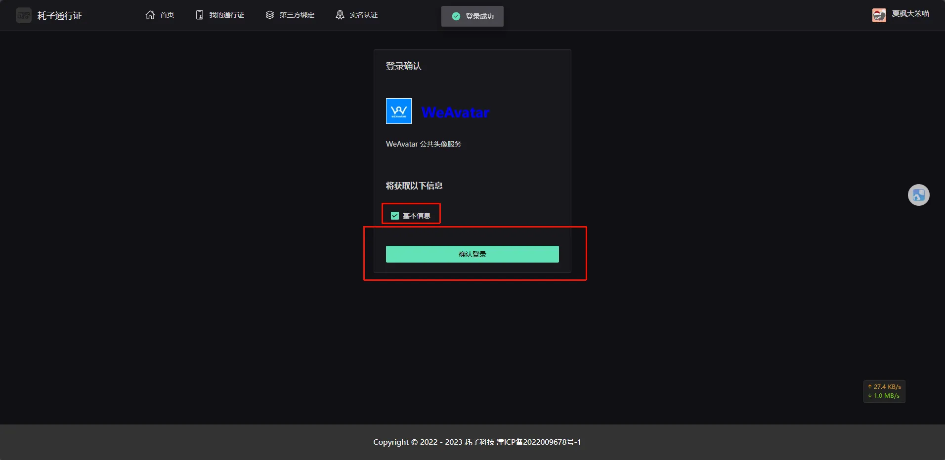Click the 耗子通行证 logo icon
Viewport: 945px width, 460px height.
(23, 15)
